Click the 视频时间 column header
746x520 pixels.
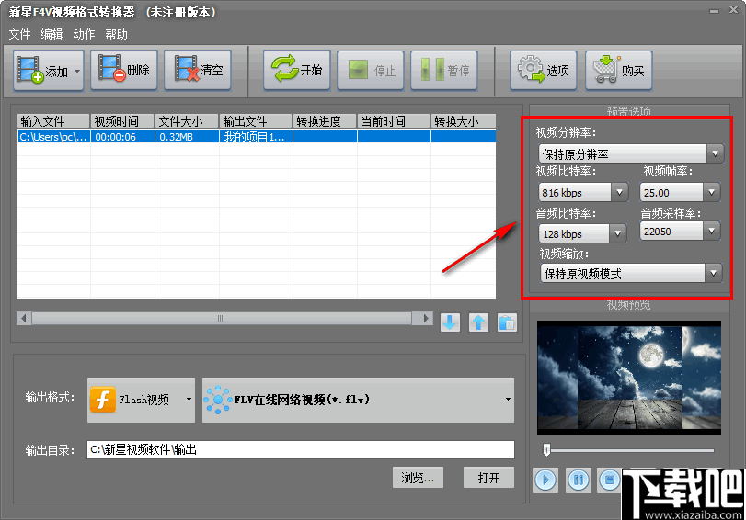[122, 121]
